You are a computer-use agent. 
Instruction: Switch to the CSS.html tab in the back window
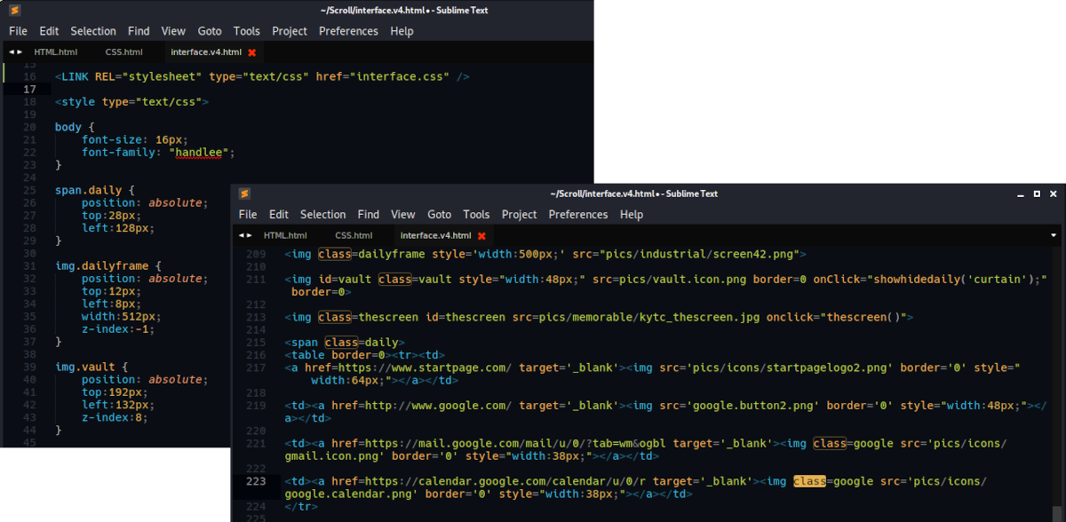coord(123,52)
